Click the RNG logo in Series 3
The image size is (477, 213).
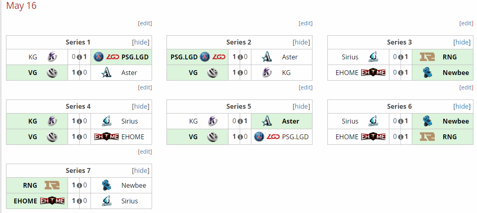[x=428, y=57]
